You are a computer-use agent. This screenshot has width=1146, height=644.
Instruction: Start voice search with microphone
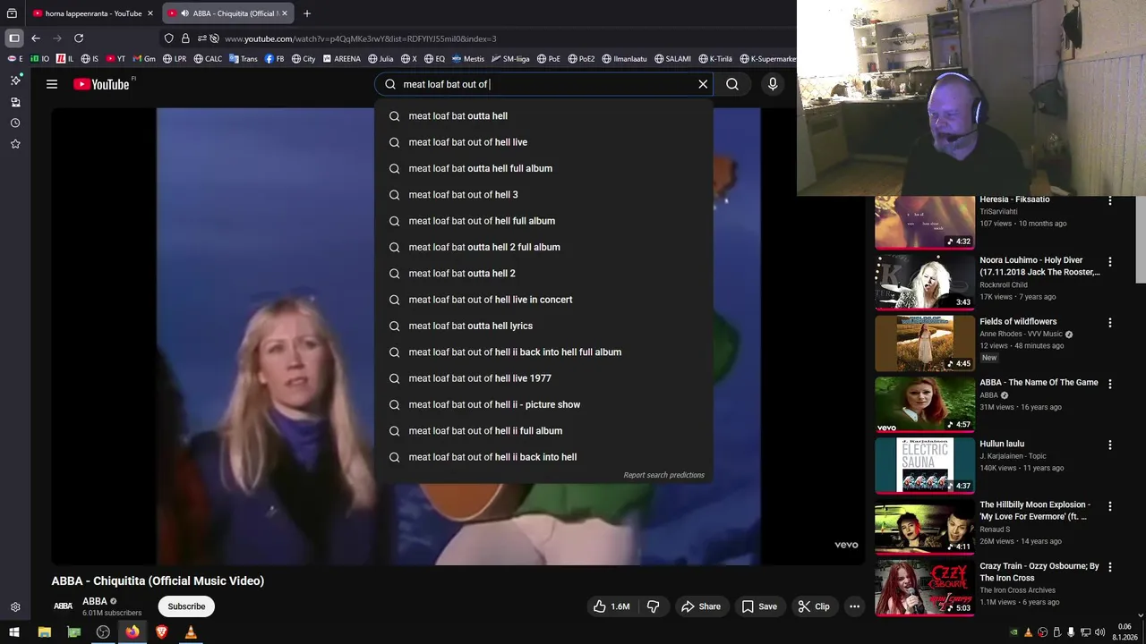click(x=773, y=84)
